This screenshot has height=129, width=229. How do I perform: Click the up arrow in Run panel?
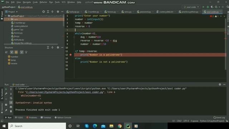click(x=11, y=89)
